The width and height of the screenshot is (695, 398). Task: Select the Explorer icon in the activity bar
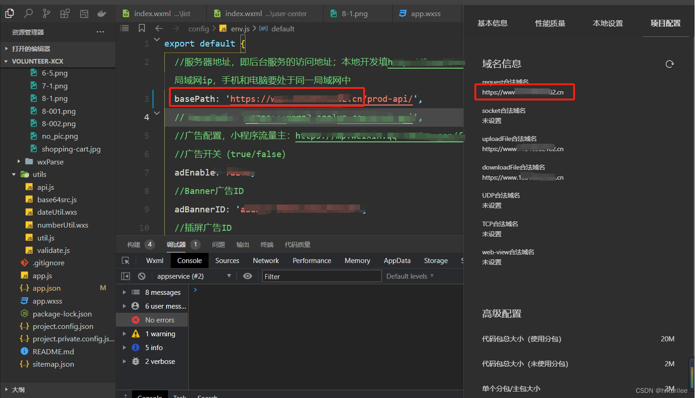[9, 13]
